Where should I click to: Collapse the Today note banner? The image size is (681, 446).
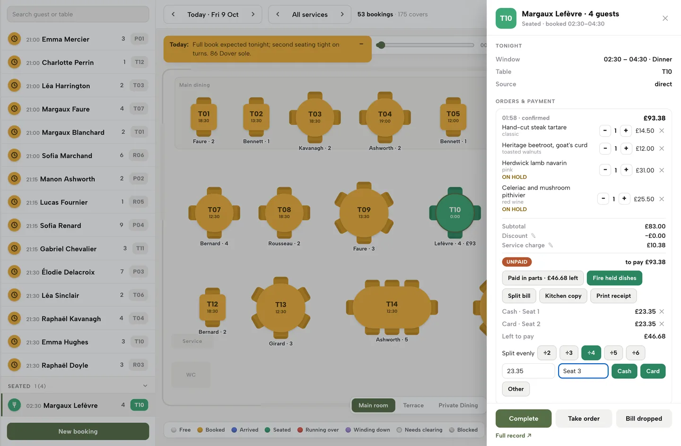pyautogui.click(x=361, y=44)
